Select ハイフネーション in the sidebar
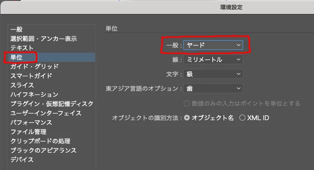This screenshot has height=170, width=314. pyautogui.click(x=34, y=95)
